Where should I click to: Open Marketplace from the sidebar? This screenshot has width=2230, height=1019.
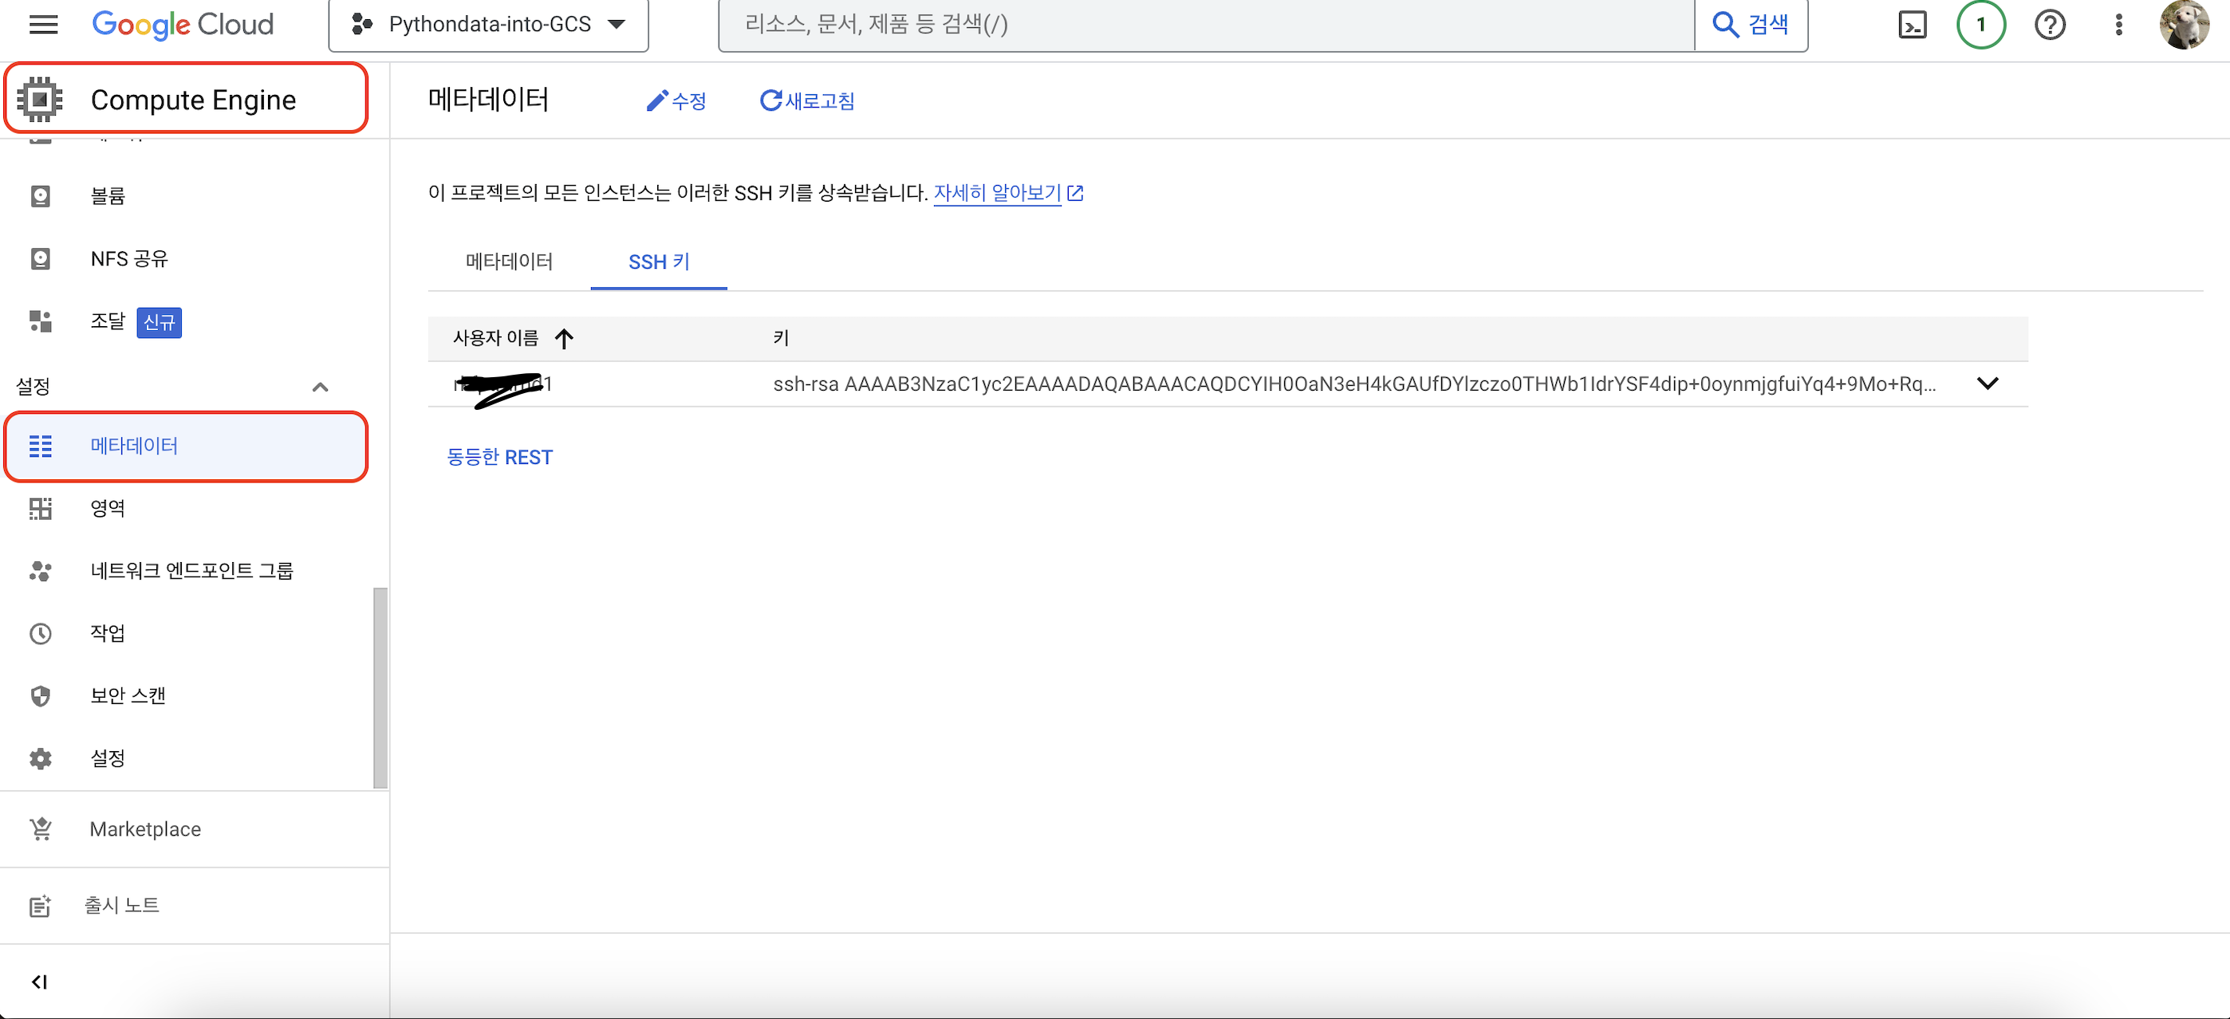144,828
